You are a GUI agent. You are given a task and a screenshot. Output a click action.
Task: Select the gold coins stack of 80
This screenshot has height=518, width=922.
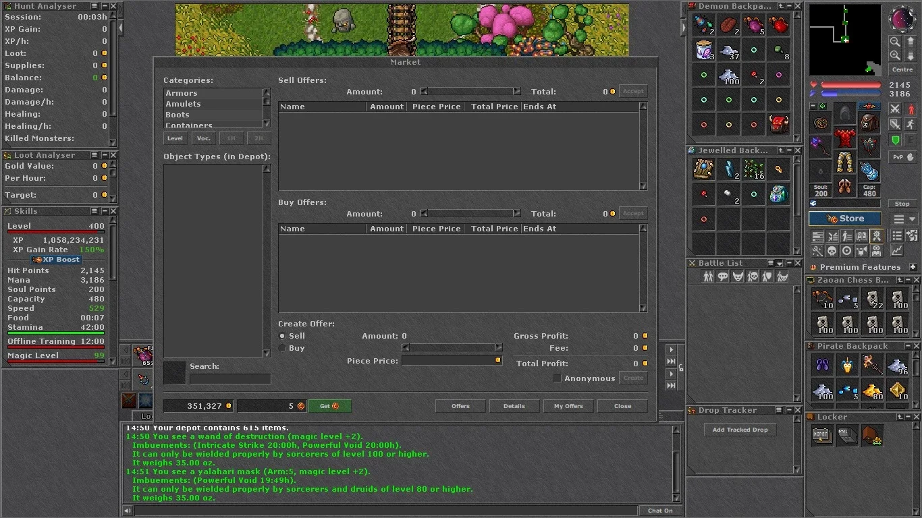[x=873, y=390]
